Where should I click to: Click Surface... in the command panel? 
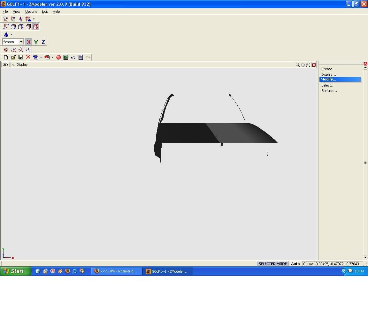[x=329, y=91]
